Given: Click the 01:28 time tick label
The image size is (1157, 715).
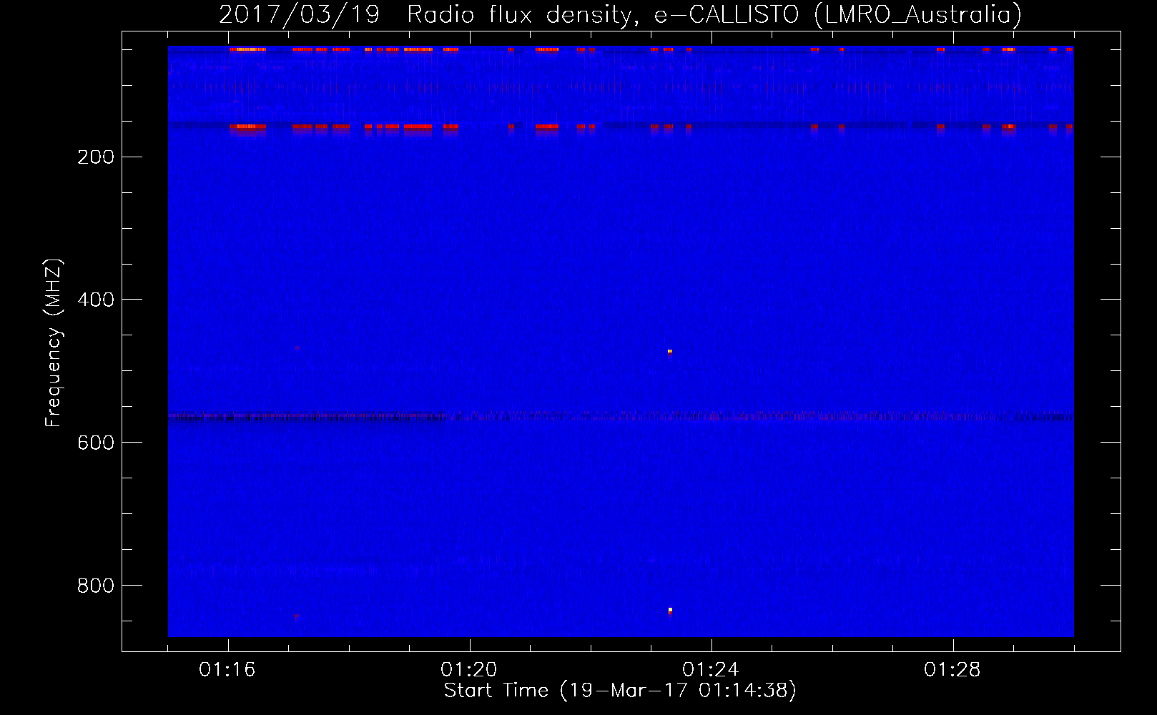Looking at the screenshot, I should click(x=952, y=670).
